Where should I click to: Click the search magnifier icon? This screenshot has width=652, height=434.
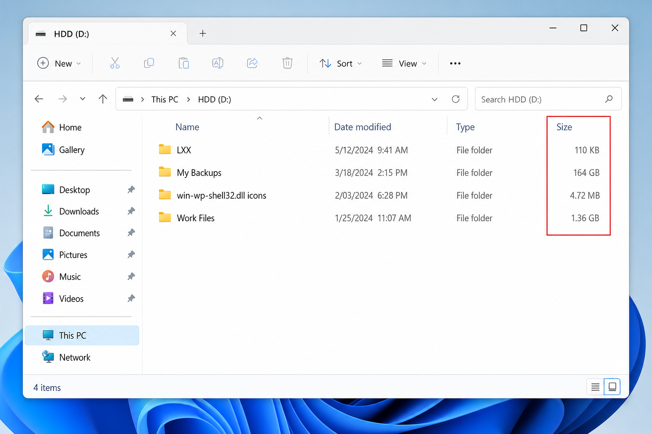click(x=609, y=99)
